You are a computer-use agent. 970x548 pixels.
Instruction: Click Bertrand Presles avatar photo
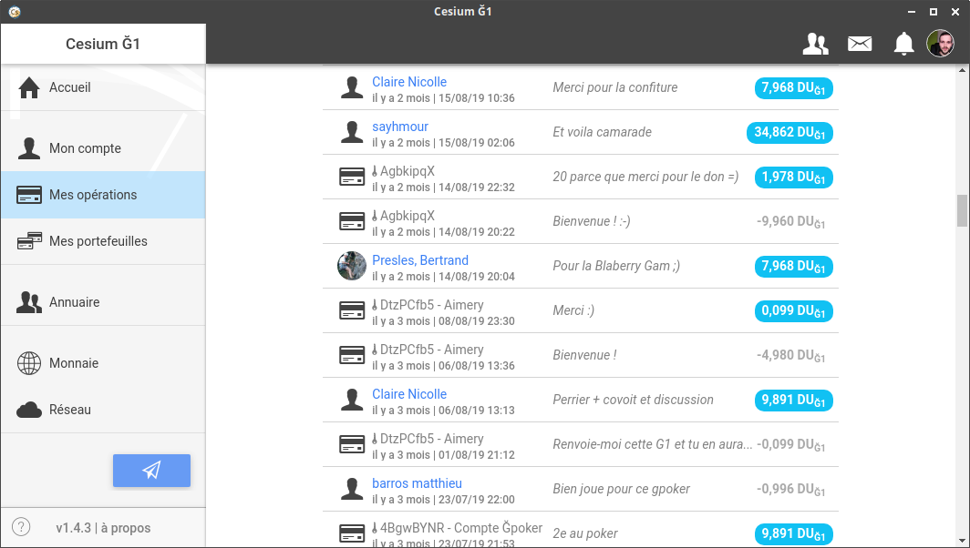click(x=351, y=266)
